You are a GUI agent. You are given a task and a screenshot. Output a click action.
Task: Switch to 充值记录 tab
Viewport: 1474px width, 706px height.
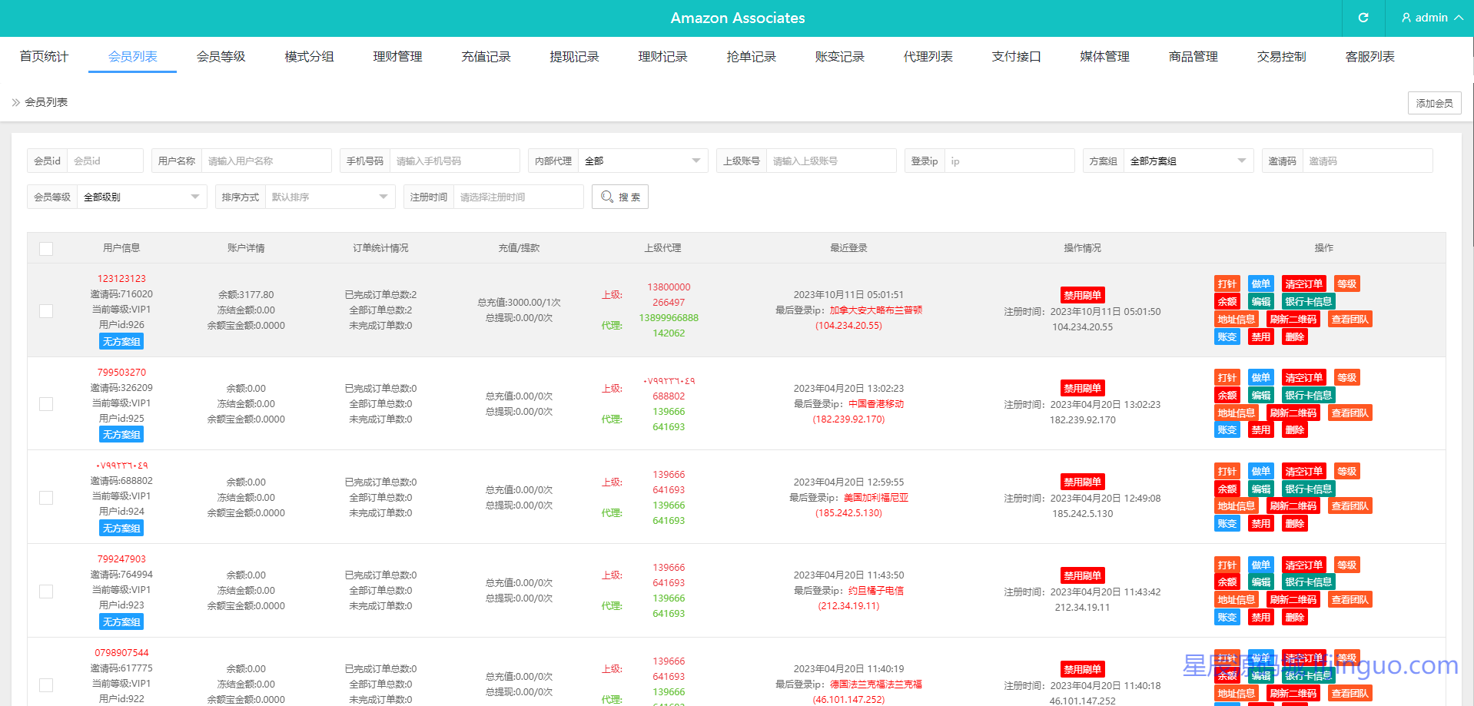coord(486,57)
